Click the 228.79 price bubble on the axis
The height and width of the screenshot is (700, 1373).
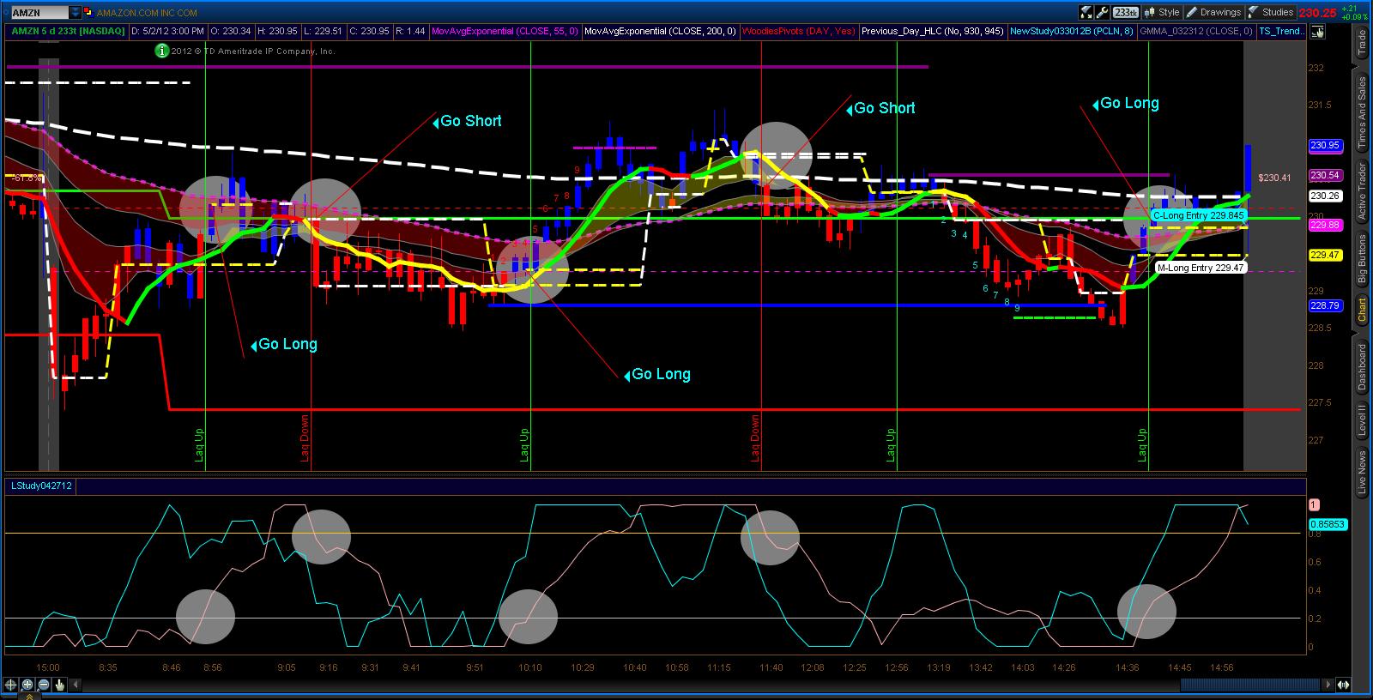point(1326,305)
